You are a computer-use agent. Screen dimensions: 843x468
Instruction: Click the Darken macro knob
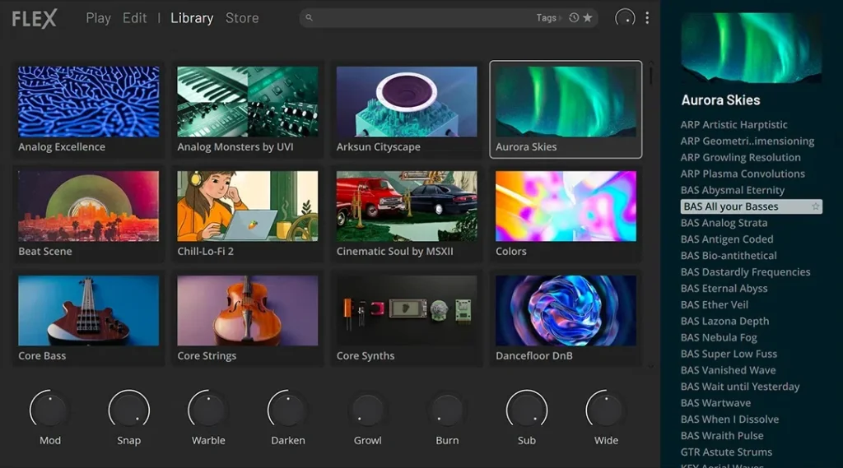click(x=287, y=410)
